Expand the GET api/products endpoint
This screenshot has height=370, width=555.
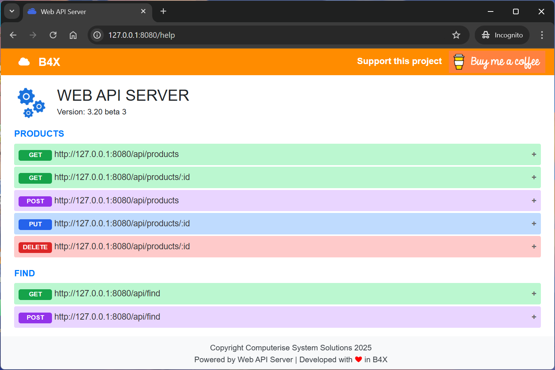534,154
